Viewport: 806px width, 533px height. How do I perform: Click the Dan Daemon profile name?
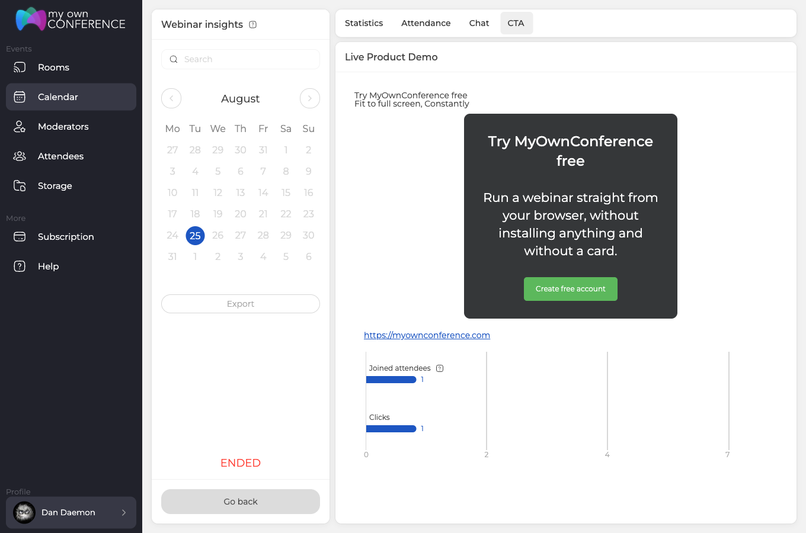[68, 513]
